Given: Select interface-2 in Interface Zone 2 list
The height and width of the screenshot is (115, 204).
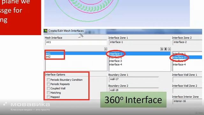Looking at the screenshot, I should click(x=187, y=57).
